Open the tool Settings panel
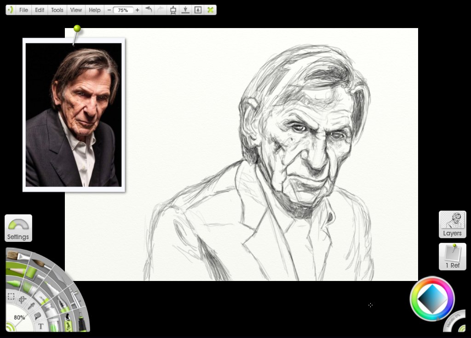The width and height of the screenshot is (471, 338). [18, 228]
